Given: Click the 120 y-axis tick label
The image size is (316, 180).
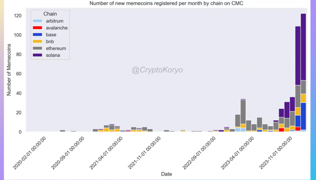Looking at the screenshot, I should [18, 16].
